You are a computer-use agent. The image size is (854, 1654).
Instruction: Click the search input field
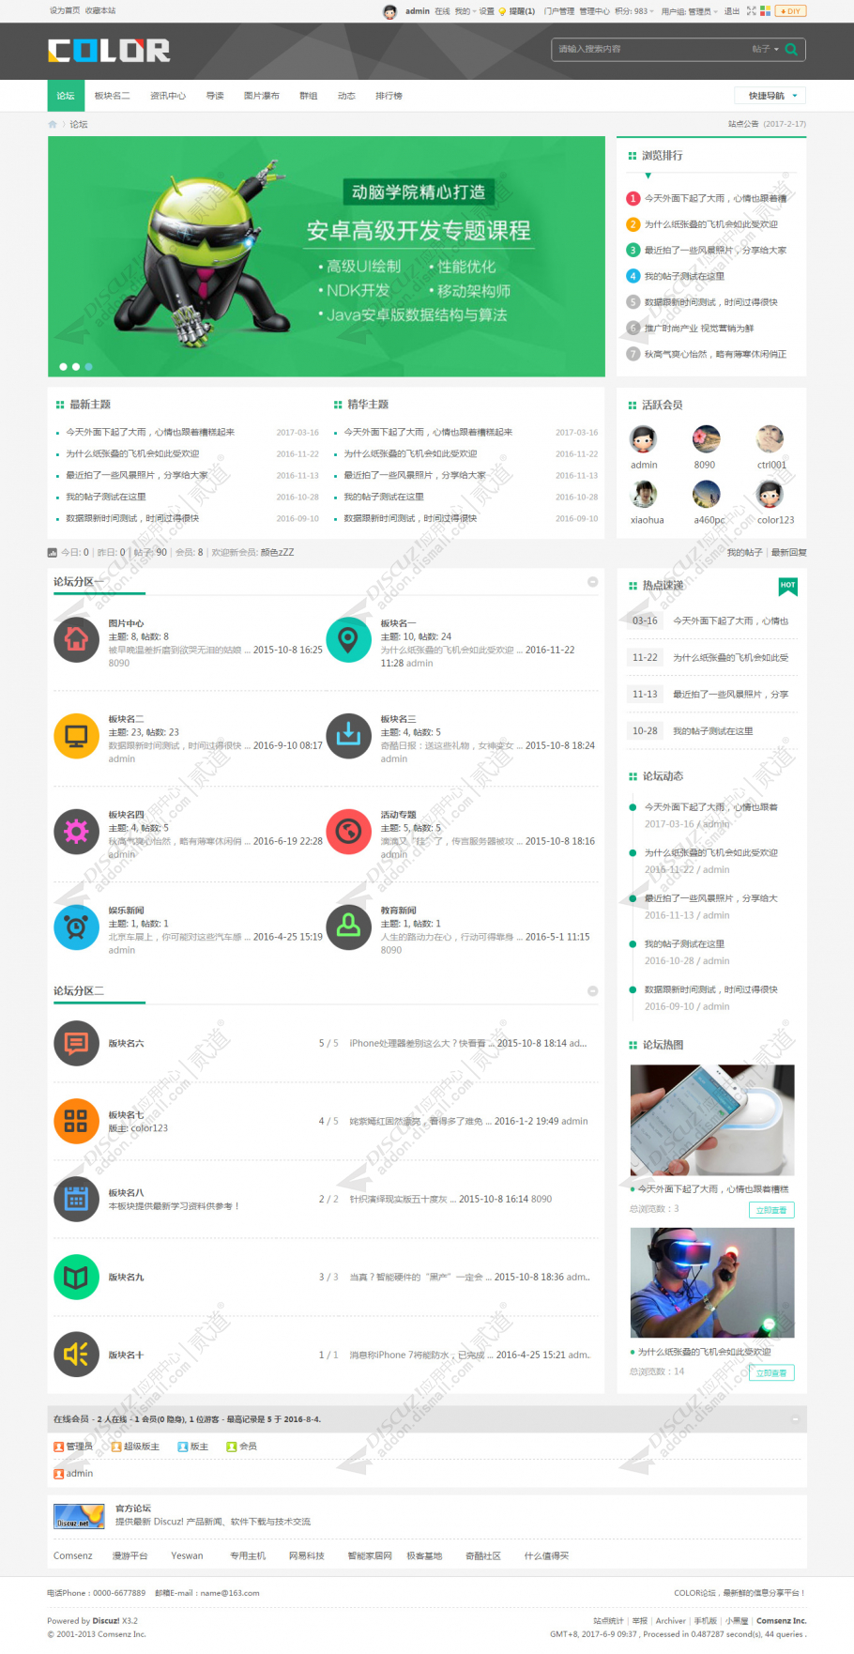[652, 50]
